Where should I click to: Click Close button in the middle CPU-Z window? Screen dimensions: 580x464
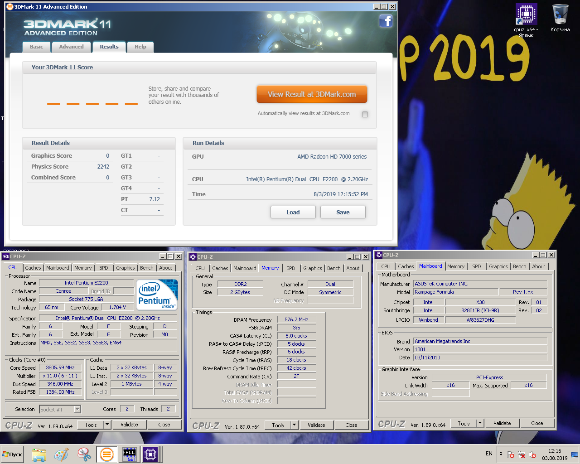coord(351,425)
